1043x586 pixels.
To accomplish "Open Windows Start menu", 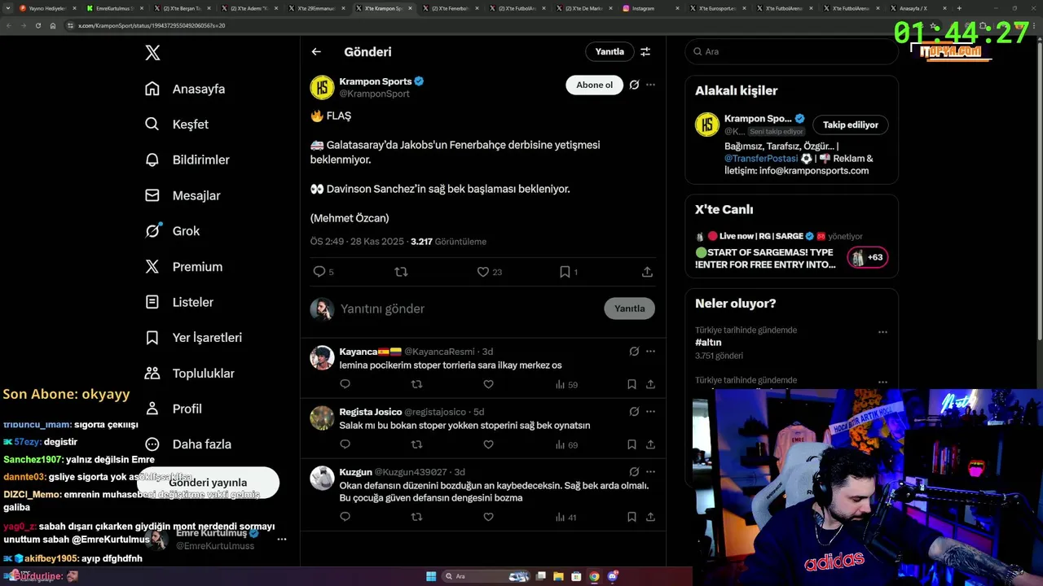I will click(x=431, y=576).
